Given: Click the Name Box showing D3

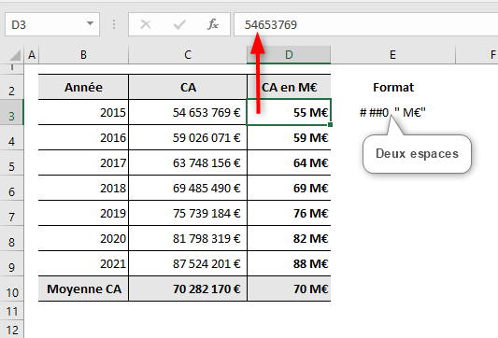Looking at the screenshot, I should pos(52,24).
